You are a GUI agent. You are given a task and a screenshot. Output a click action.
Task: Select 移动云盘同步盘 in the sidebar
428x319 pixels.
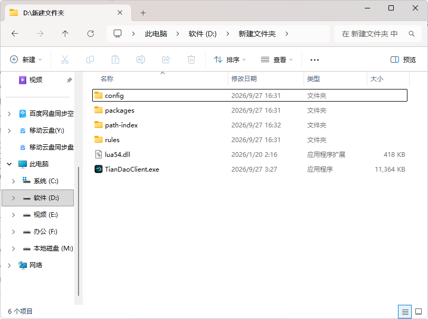pyautogui.click(x=52, y=147)
